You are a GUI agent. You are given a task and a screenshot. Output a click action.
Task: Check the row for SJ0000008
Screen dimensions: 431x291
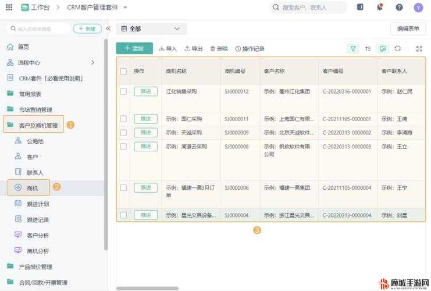point(123,146)
